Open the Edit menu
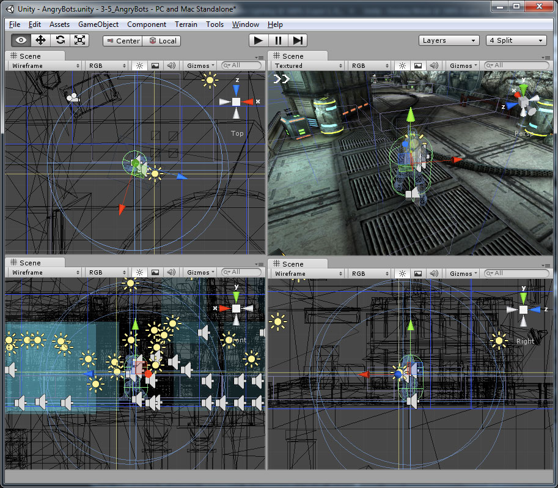558x488 pixels. (34, 24)
